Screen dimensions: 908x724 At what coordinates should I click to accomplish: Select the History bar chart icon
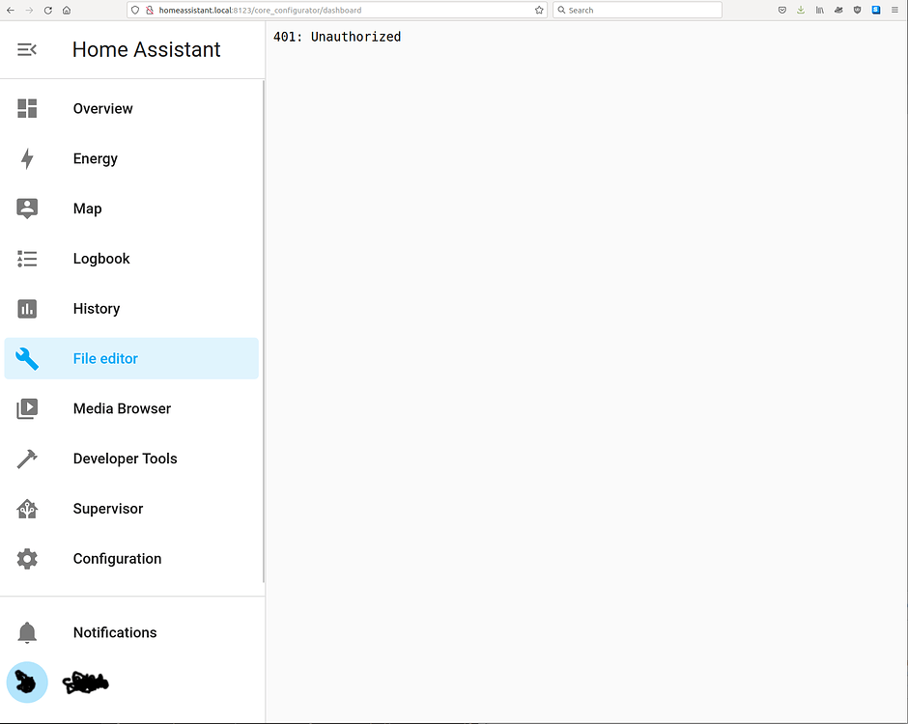click(x=26, y=308)
